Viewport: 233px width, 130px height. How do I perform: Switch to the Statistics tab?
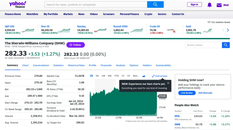tap(59, 65)
